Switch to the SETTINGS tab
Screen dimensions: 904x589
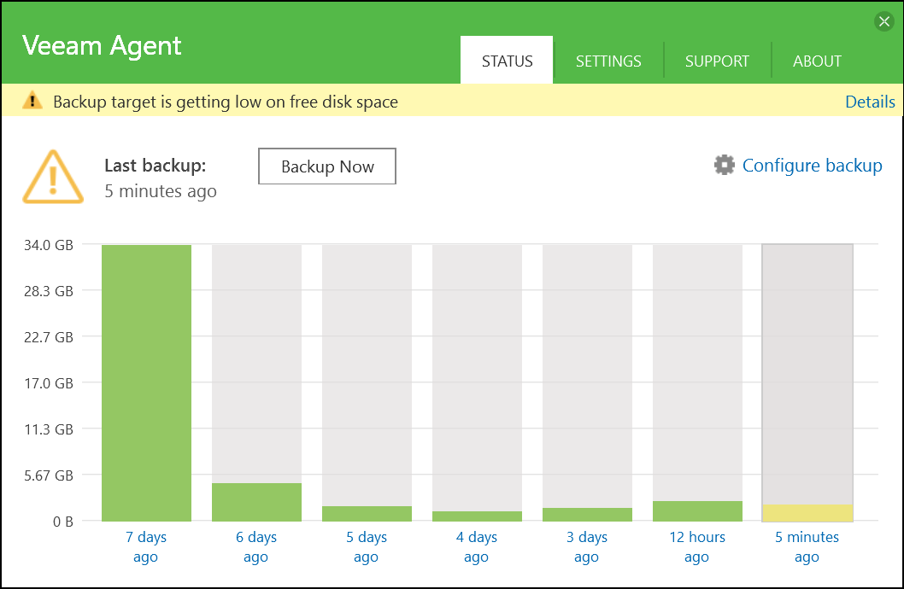tap(608, 61)
